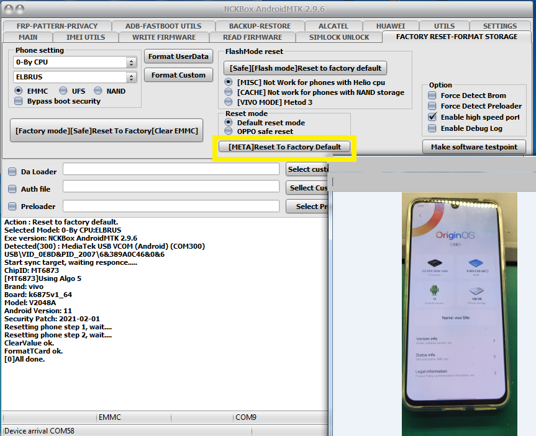
Task: Select the UFS storage radio button
Action: coord(63,91)
